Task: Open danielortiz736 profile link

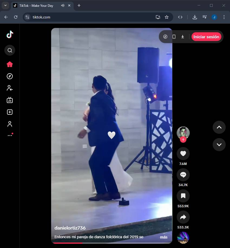Action: point(70,228)
